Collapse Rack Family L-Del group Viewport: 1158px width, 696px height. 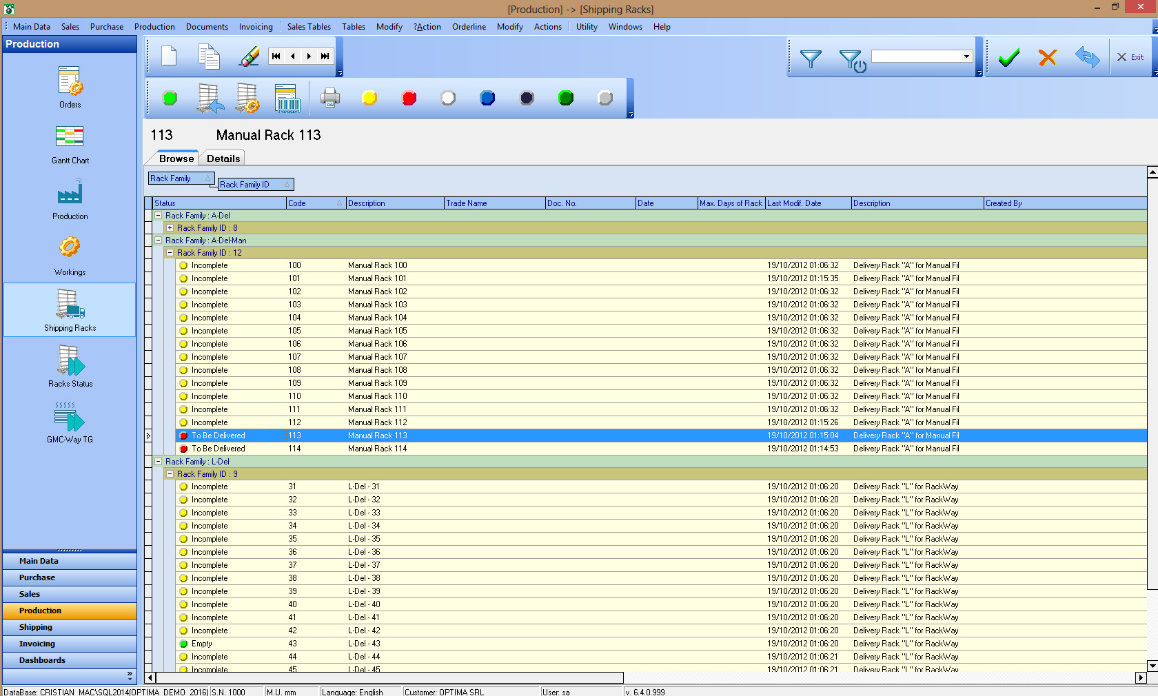click(x=158, y=462)
